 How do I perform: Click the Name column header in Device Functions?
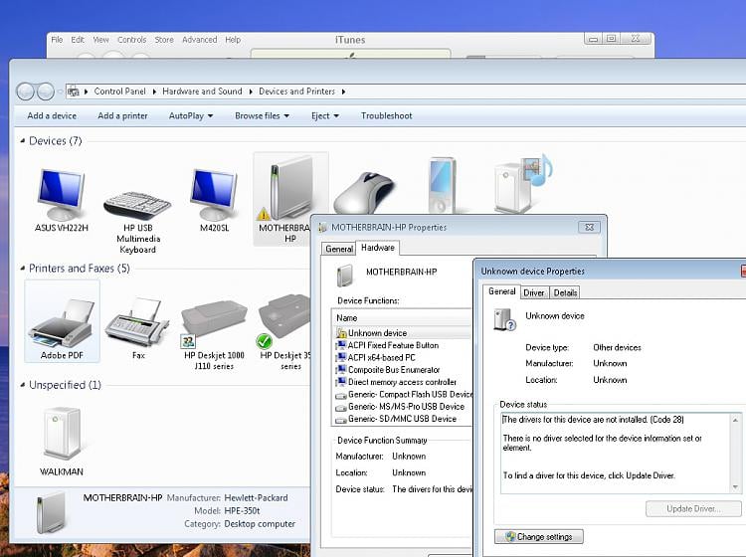point(403,317)
